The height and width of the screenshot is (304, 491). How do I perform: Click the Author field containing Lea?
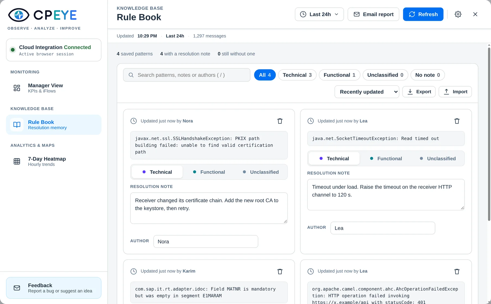pos(383,228)
